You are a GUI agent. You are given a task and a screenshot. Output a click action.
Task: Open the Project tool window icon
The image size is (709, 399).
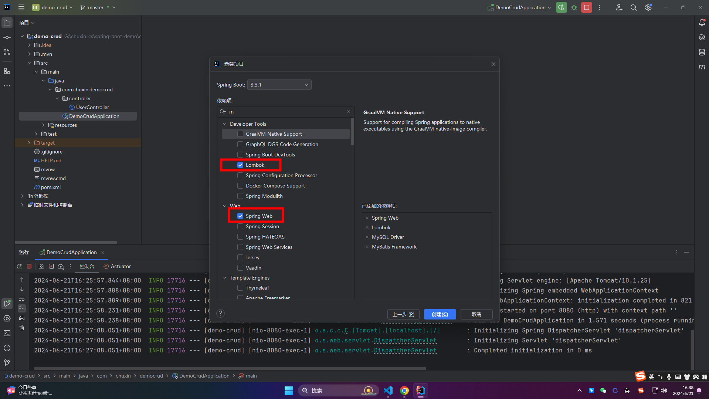(7, 23)
